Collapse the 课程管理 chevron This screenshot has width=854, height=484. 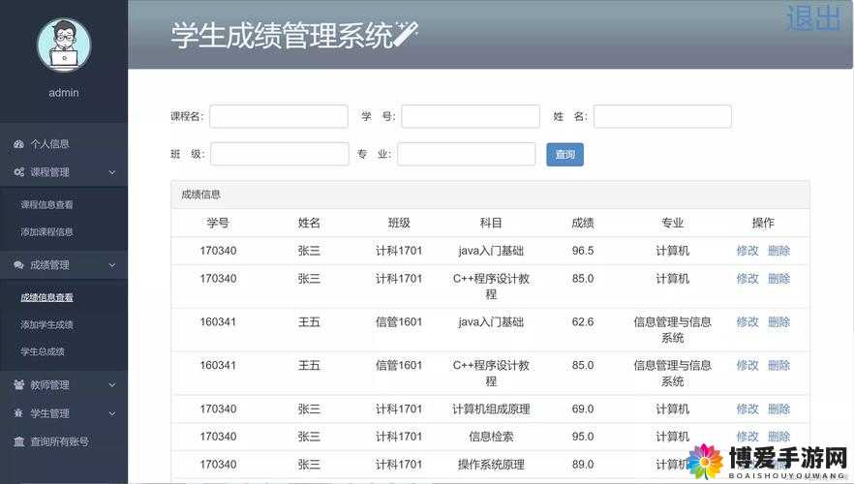coord(112,172)
